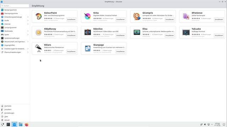
Task: Install KMyMoney
Action: 71,35
